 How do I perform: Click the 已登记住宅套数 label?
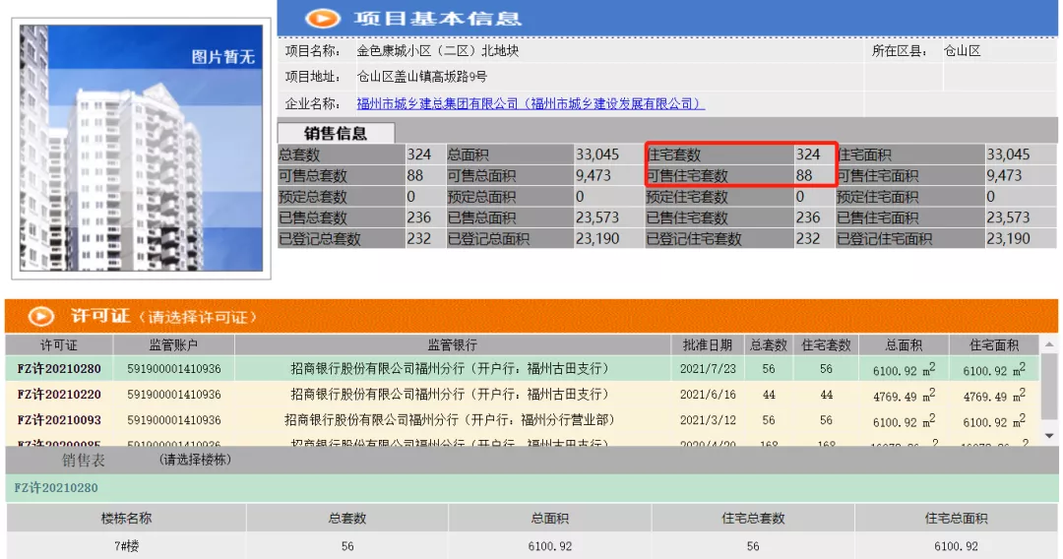click(x=694, y=238)
